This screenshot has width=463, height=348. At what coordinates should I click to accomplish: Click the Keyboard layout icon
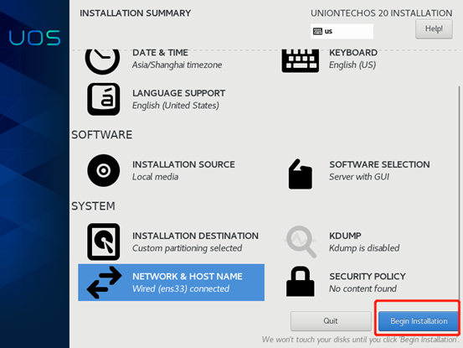point(301,60)
